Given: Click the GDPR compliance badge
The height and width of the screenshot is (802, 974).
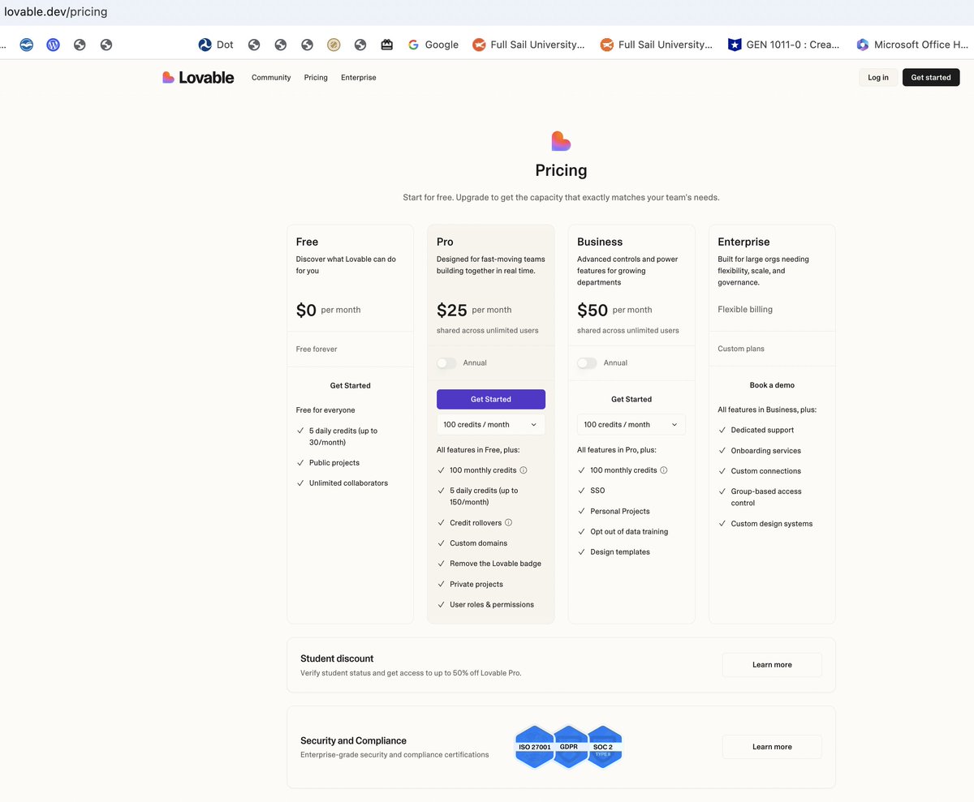Looking at the screenshot, I should click(x=568, y=747).
